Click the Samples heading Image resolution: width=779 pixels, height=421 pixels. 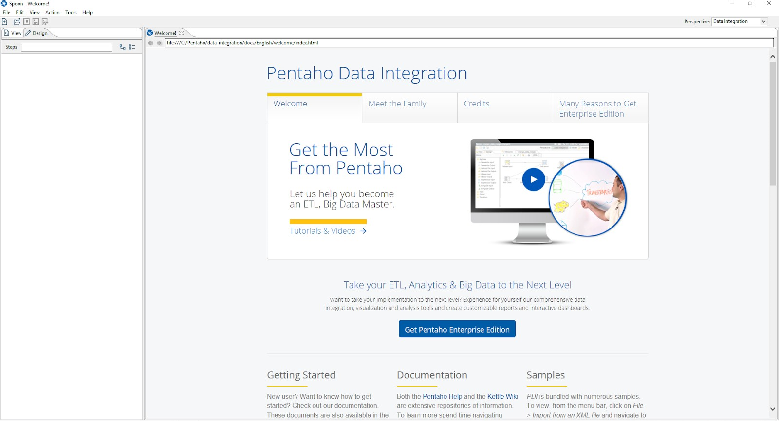[x=546, y=375]
